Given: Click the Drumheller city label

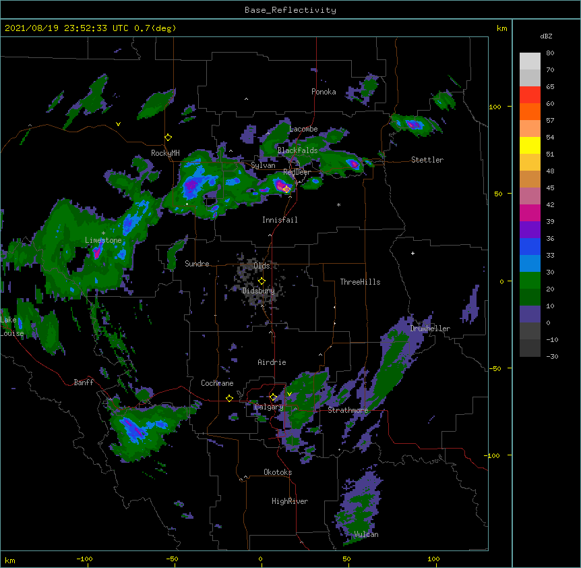Looking at the screenshot, I should coord(430,329).
